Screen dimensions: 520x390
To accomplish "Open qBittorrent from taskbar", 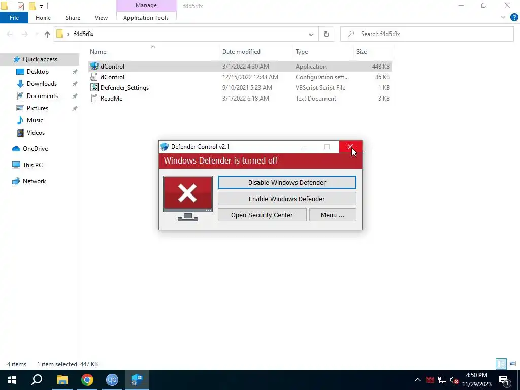I will point(112,380).
